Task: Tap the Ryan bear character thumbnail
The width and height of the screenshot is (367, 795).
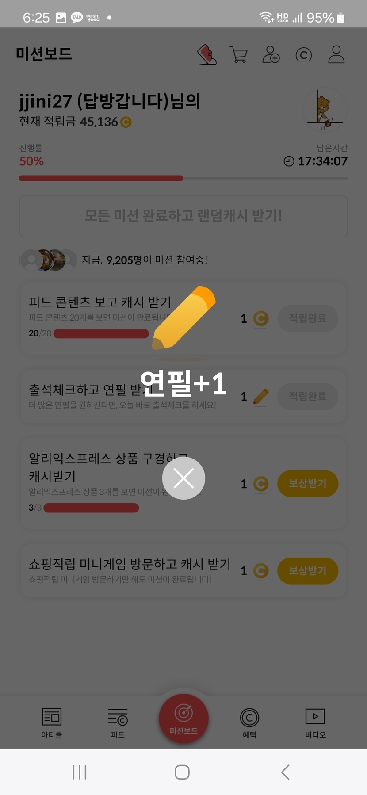Action: (325, 111)
